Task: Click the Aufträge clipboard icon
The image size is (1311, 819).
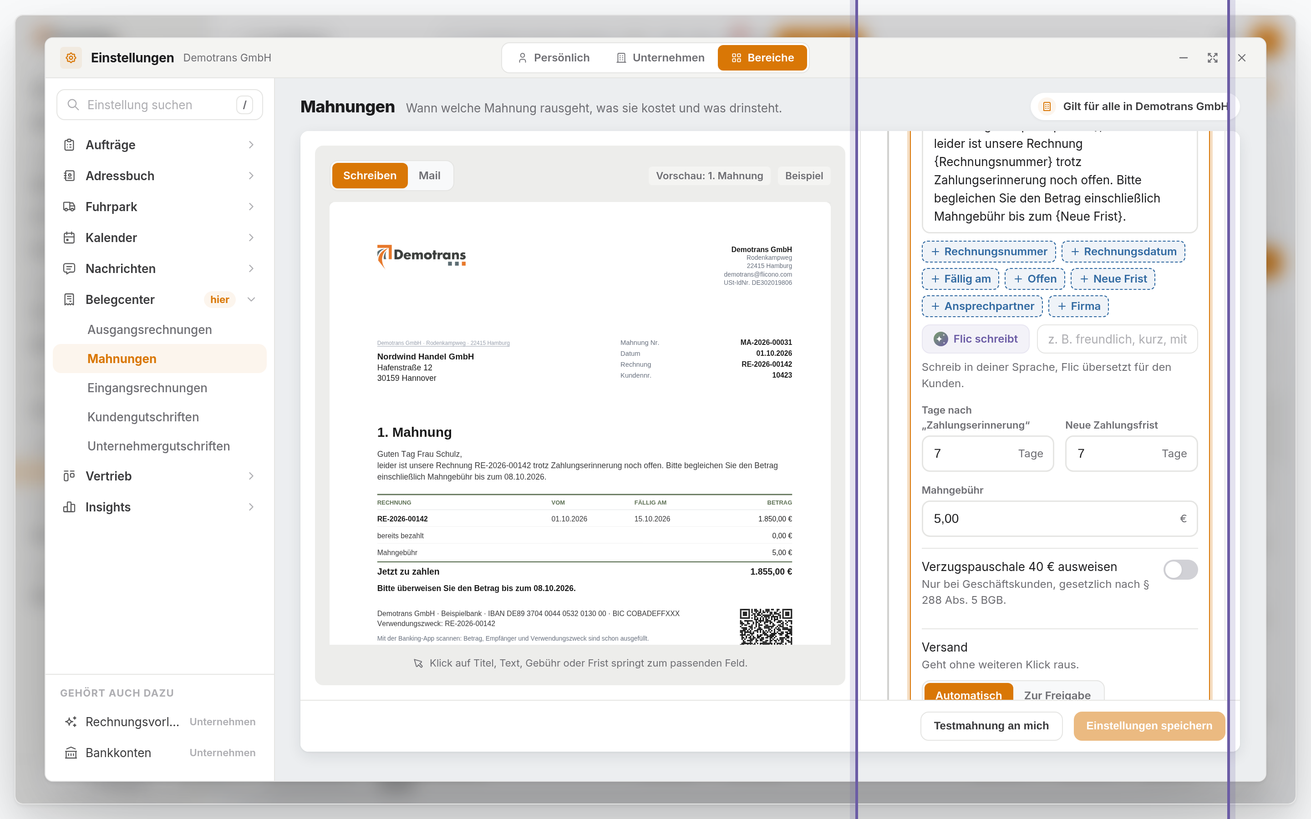Action: coord(69,145)
